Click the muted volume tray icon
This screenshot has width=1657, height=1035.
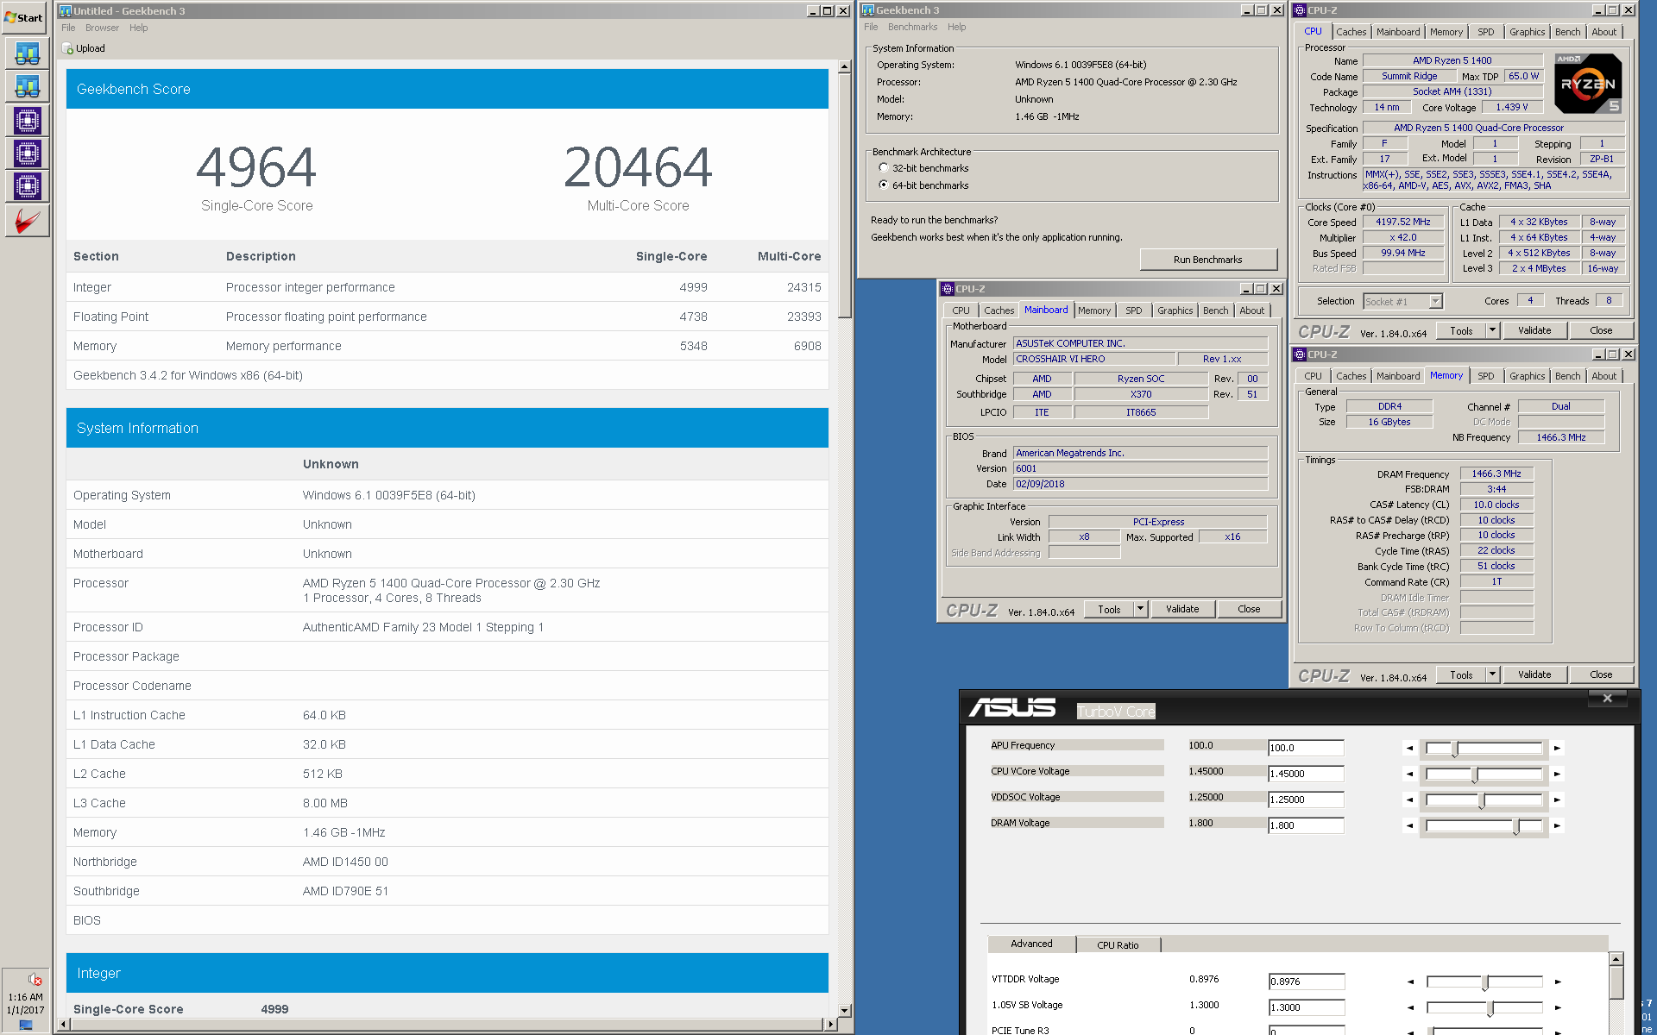tap(35, 979)
